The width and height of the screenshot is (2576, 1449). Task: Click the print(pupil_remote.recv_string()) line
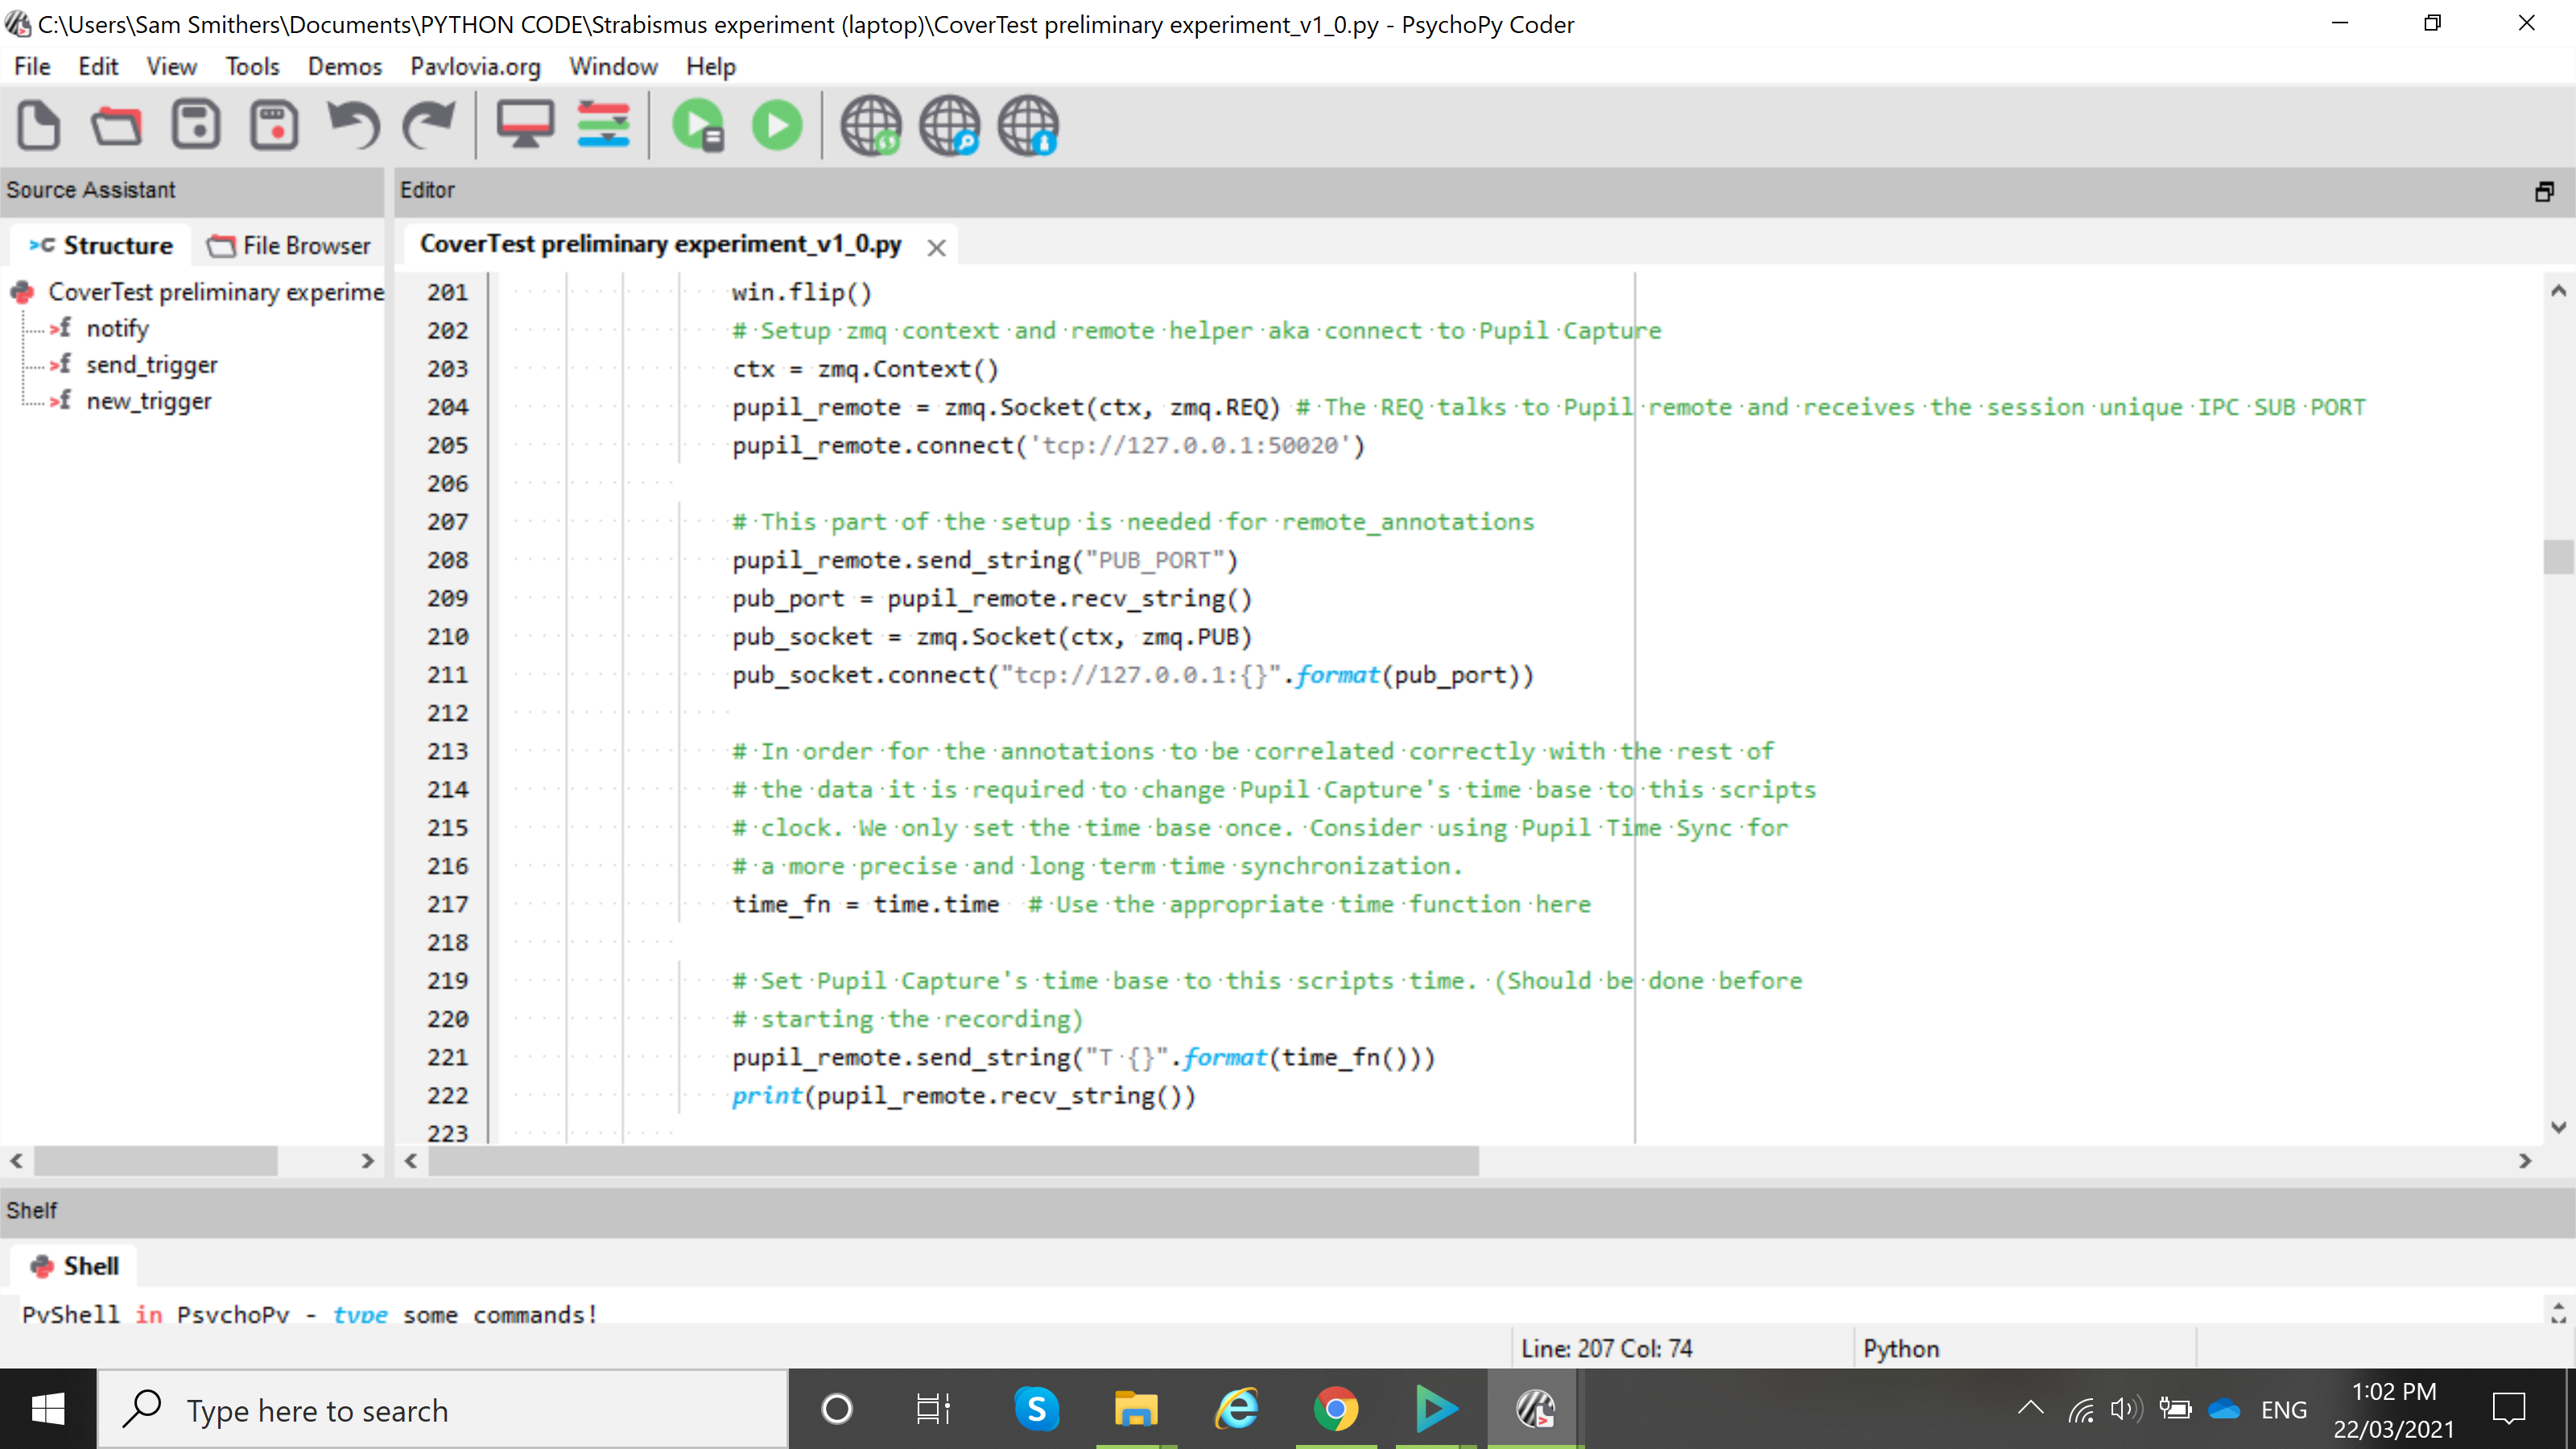point(963,1096)
